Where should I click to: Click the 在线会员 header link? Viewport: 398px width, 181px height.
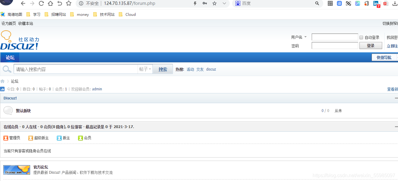click(11, 127)
